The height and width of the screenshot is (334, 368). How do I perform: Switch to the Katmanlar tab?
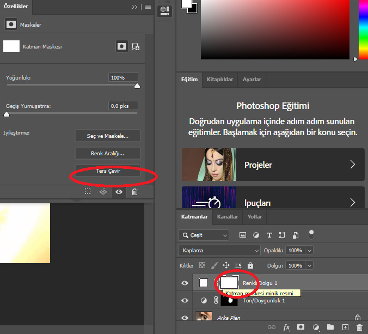(x=194, y=216)
